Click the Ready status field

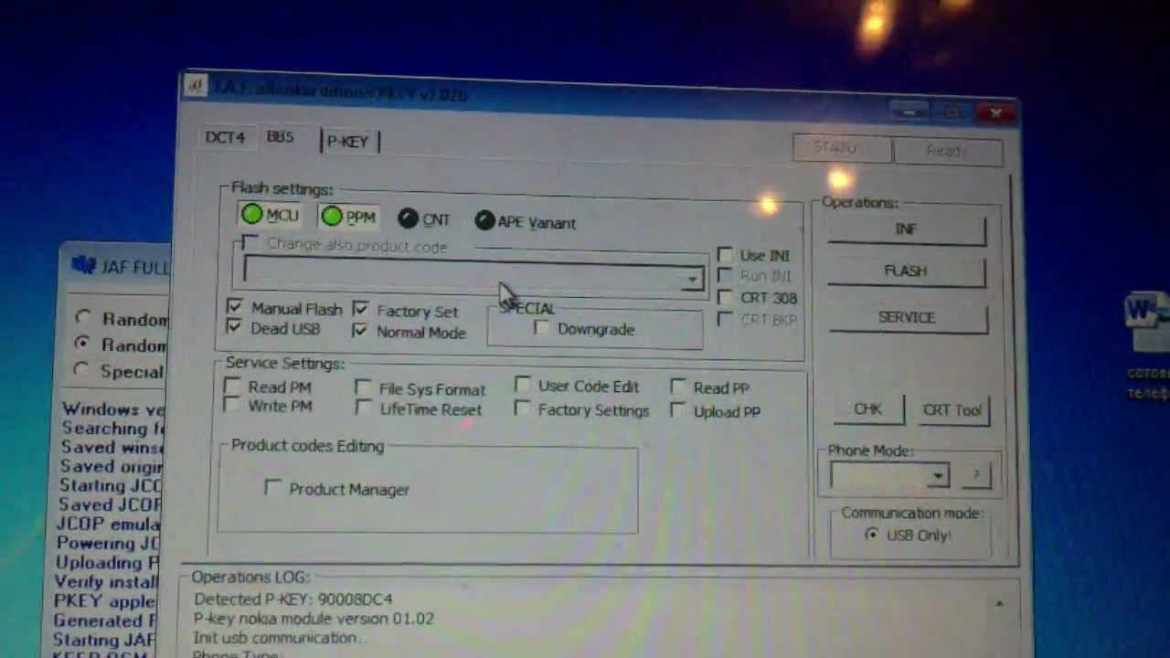(947, 151)
